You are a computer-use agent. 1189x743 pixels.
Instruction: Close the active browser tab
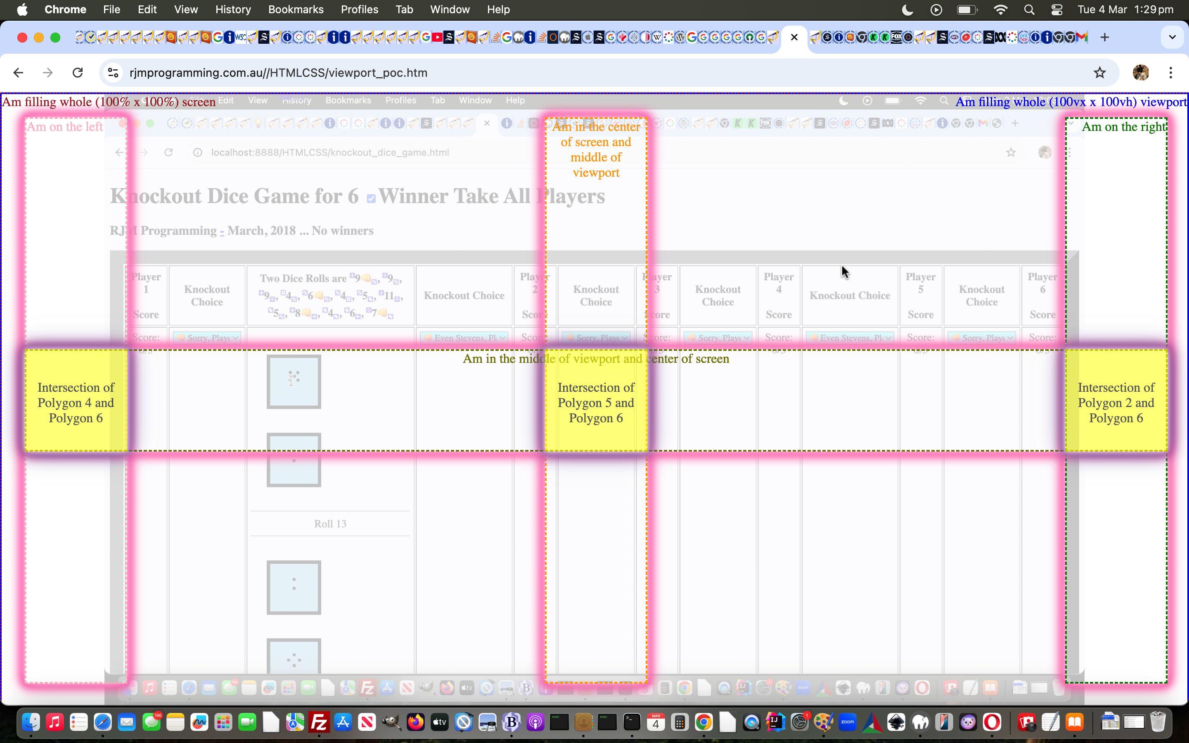[x=794, y=37]
